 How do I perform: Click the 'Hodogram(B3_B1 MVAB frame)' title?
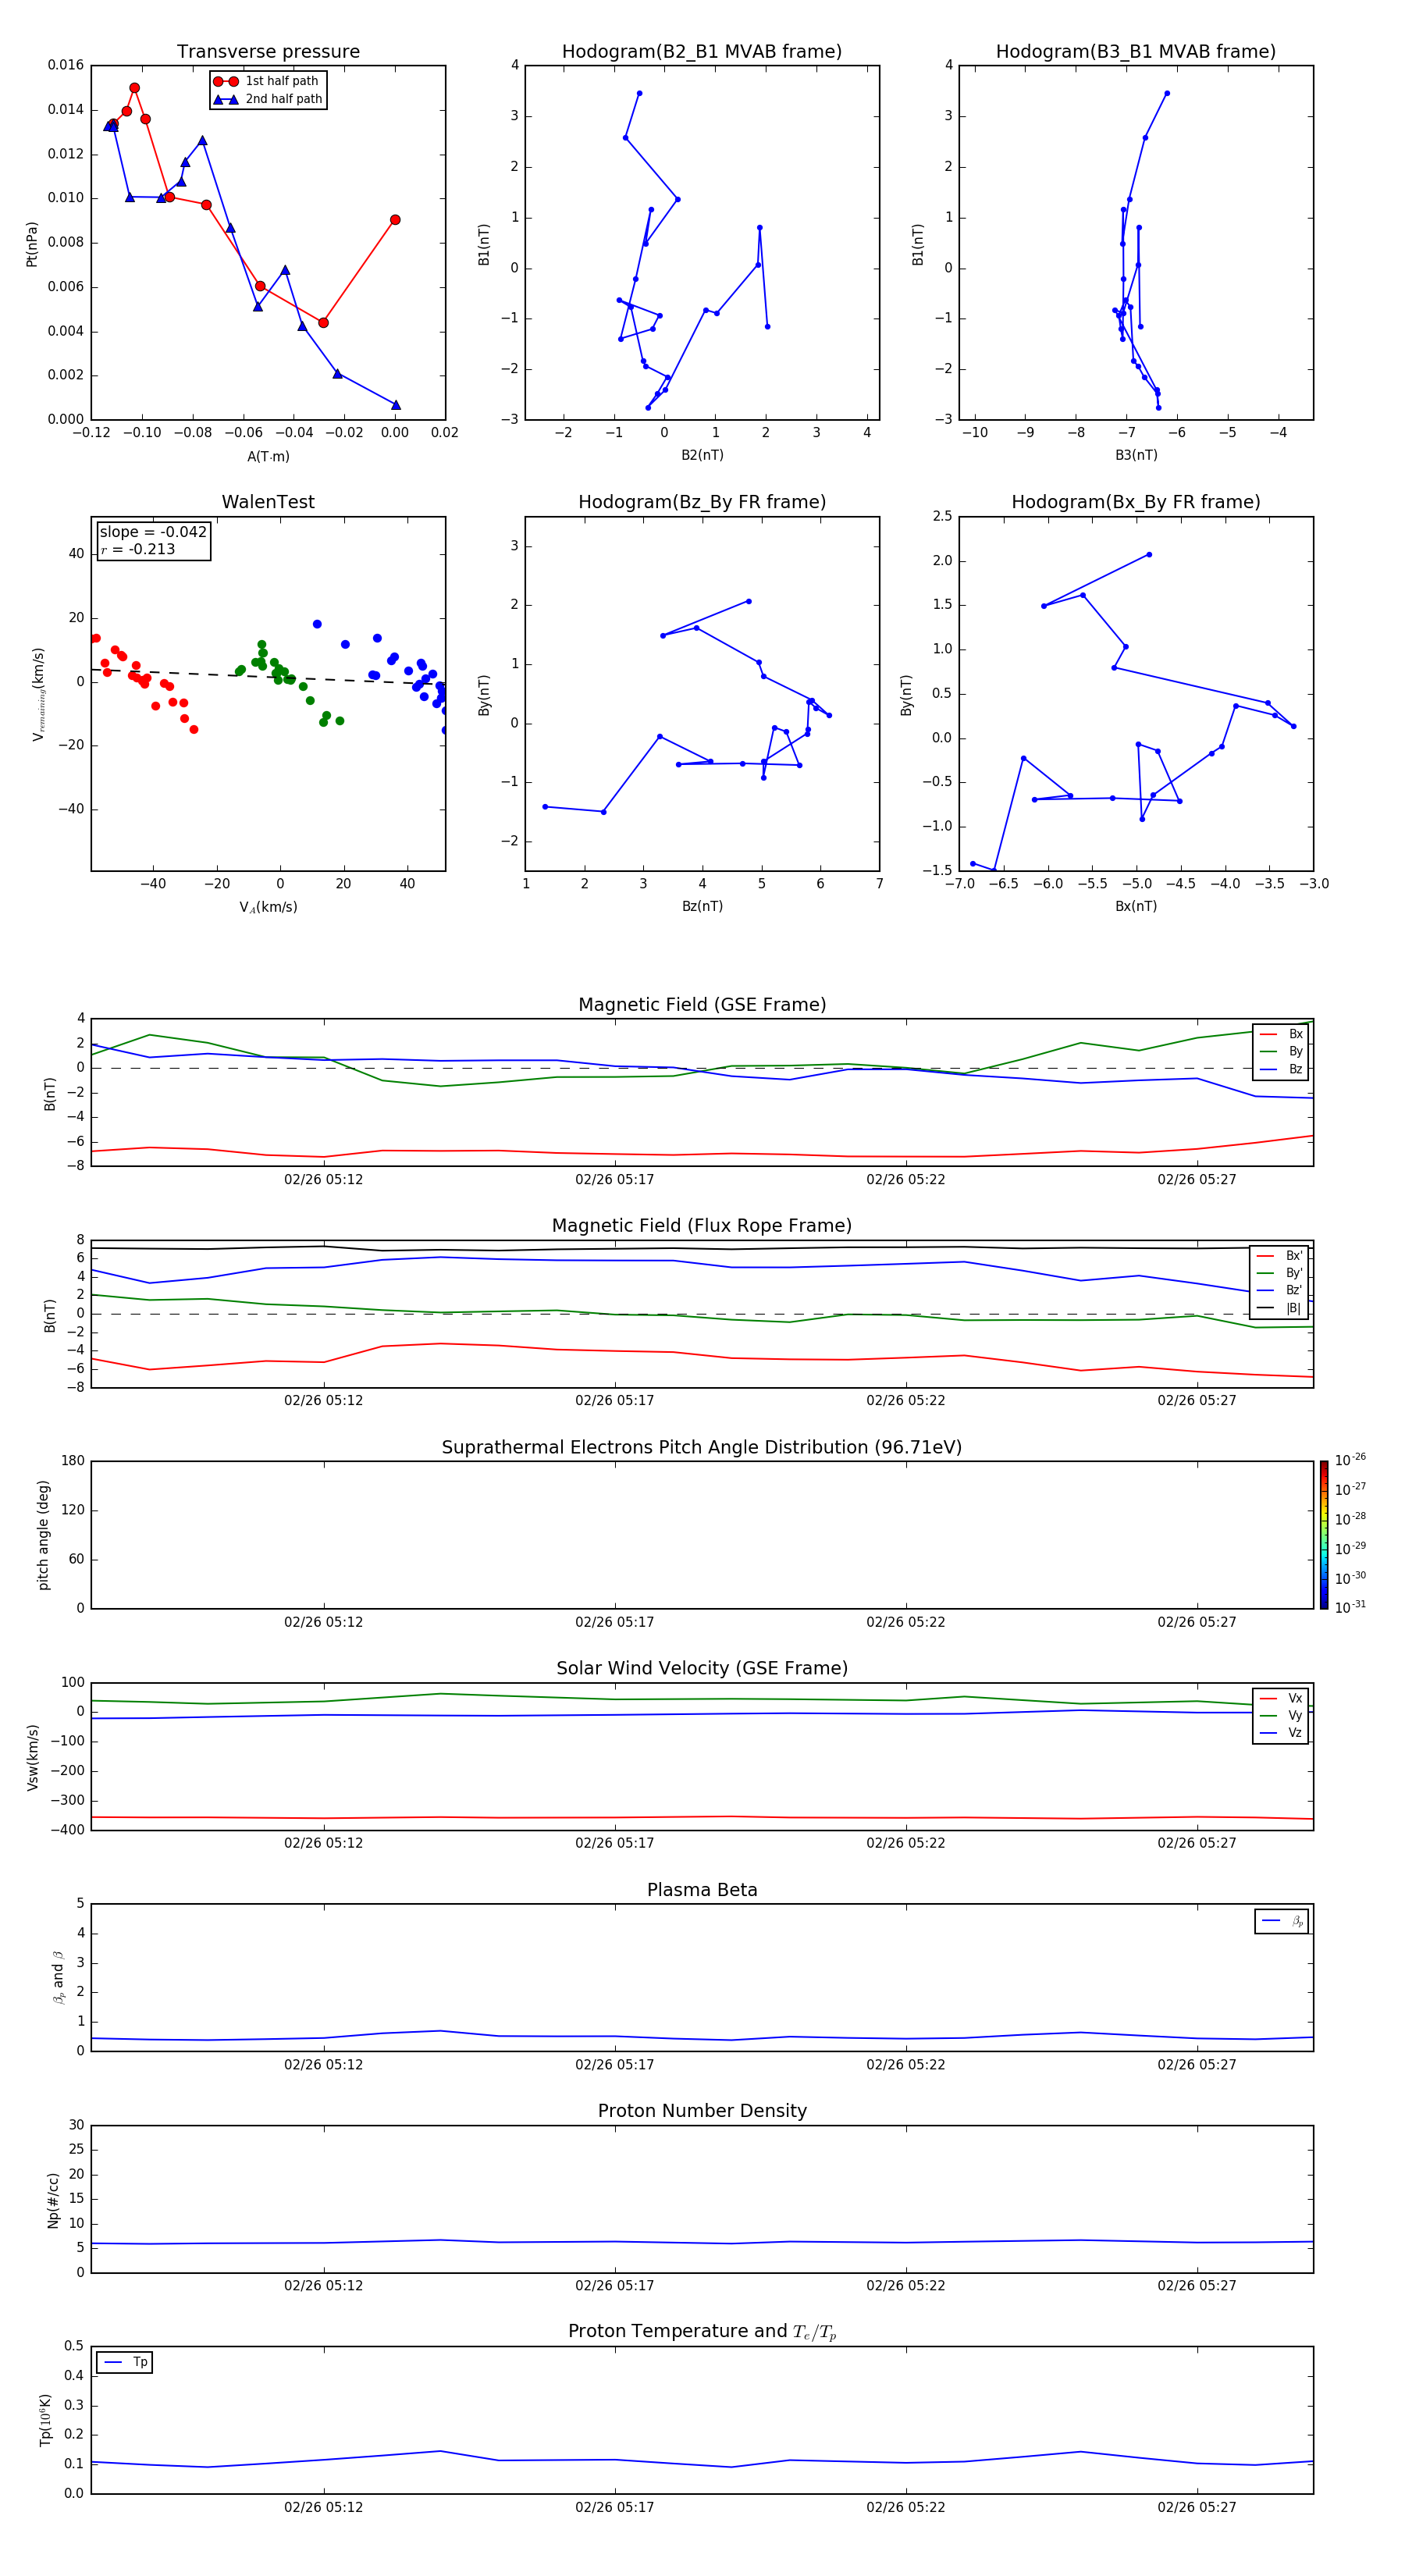[x=1136, y=52]
